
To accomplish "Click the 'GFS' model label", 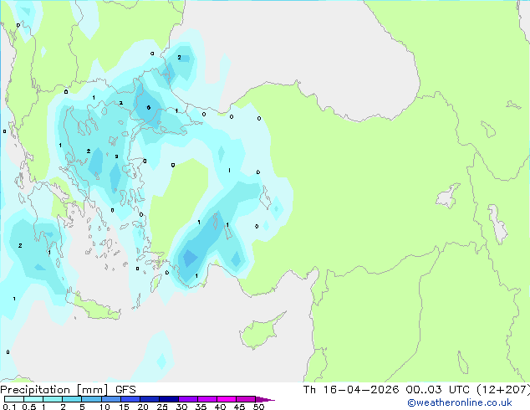I will (125, 390).
